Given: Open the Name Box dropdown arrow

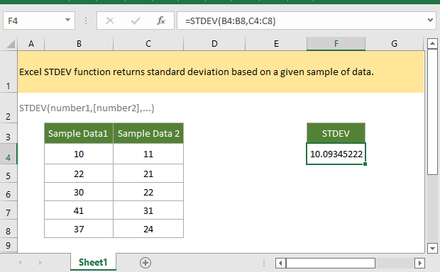Looking at the screenshot, I should pos(67,20).
